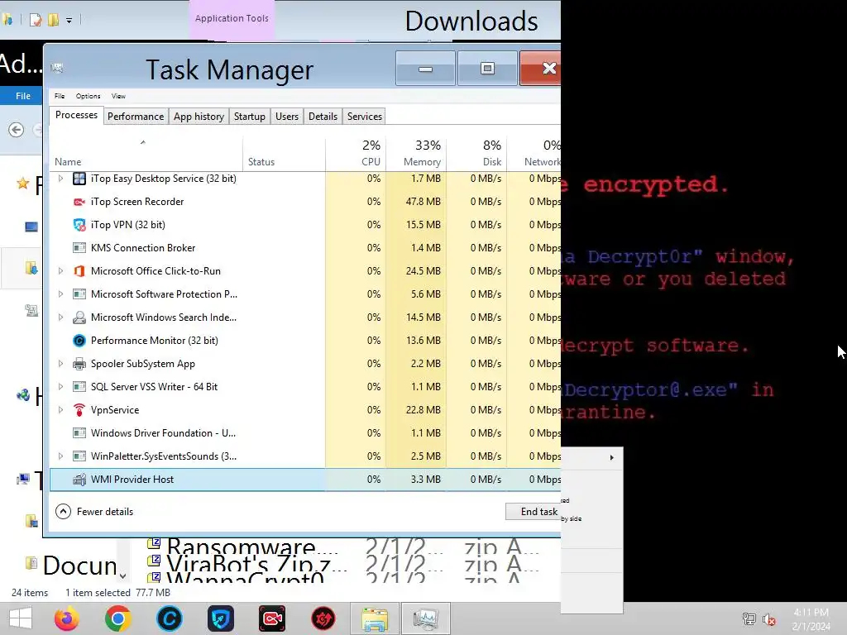Image resolution: width=847 pixels, height=635 pixels.
Task: Open the Application Tools ribbon tab
Action: [x=232, y=18]
